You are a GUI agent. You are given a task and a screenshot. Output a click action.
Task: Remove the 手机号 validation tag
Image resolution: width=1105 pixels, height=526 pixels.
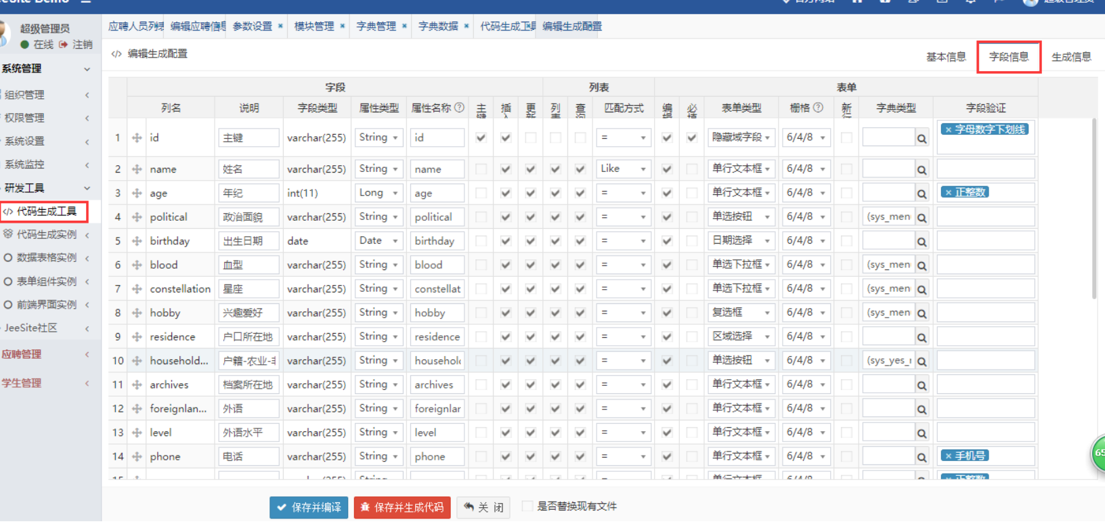[949, 456]
